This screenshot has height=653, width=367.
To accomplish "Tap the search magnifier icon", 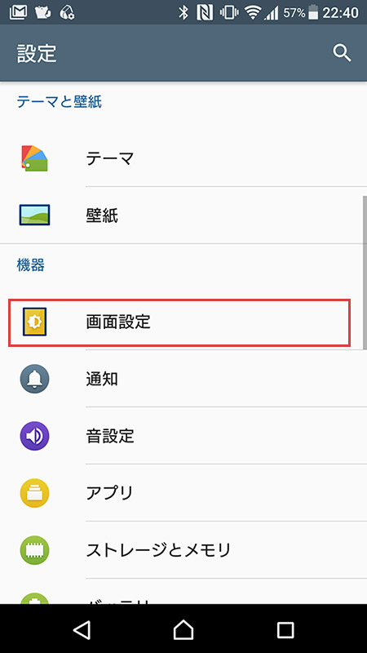I will click(x=342, y=53).
